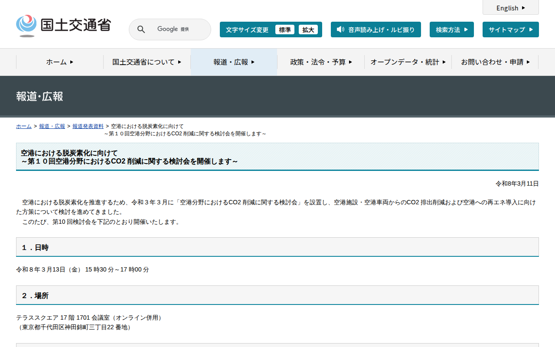Open the オープンデータ・統計 menu item
Screen dimensions: 555x347
[408, 62]
